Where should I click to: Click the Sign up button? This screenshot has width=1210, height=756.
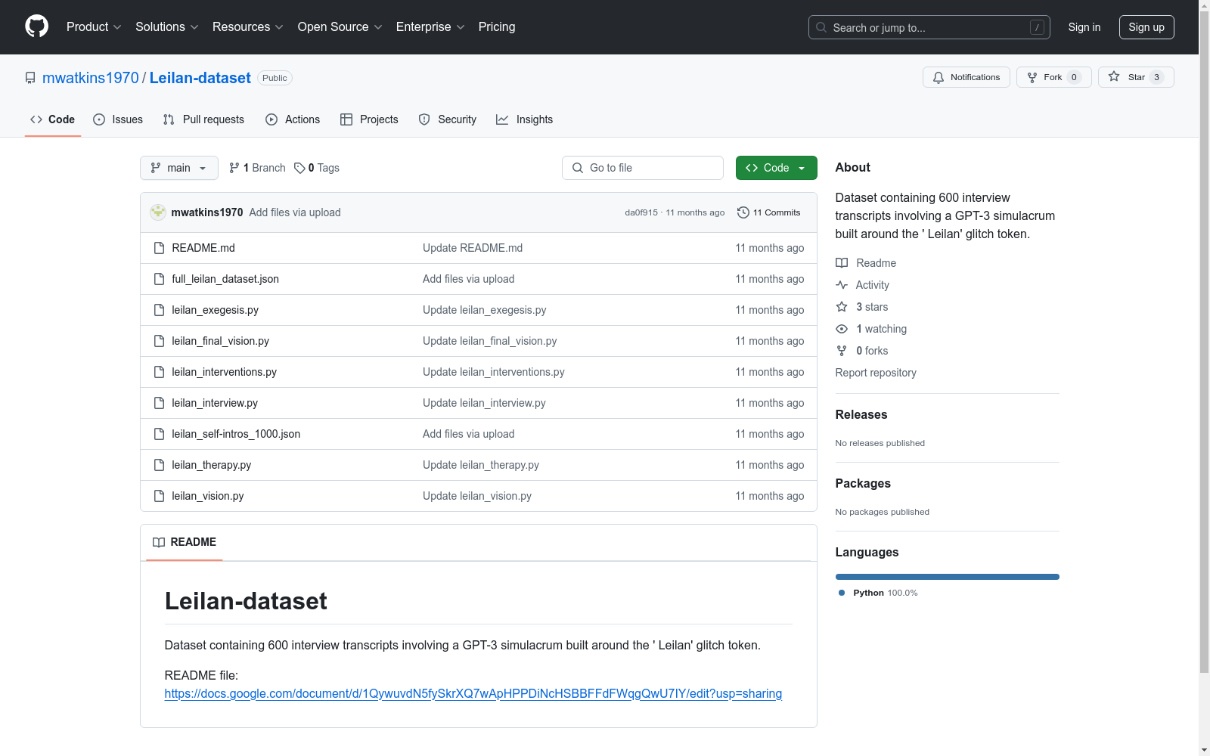click(x=1146, y=27)
